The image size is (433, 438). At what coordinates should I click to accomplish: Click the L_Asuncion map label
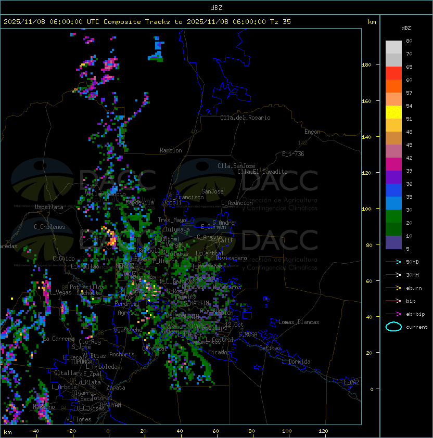(x=237, y=203)
